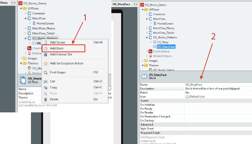Click the Add External Site globe icon
The width and height of the screenshot is (252, 144).
[46, 54]
